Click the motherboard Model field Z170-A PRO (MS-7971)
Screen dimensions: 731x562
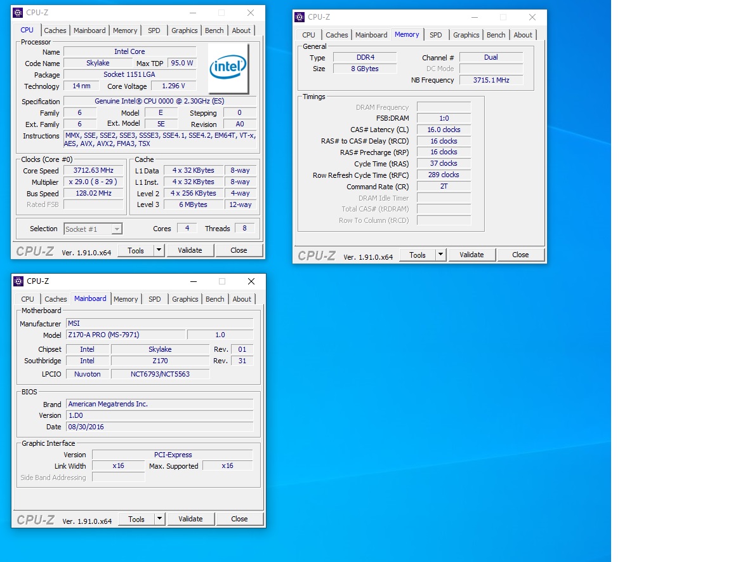[x=126, y=335]
